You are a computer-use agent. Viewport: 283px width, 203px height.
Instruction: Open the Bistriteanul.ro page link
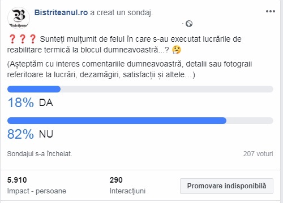point(61,12)
